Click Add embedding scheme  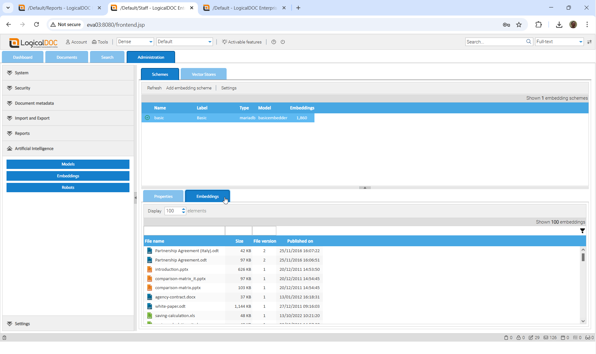[x=188, y=88]
